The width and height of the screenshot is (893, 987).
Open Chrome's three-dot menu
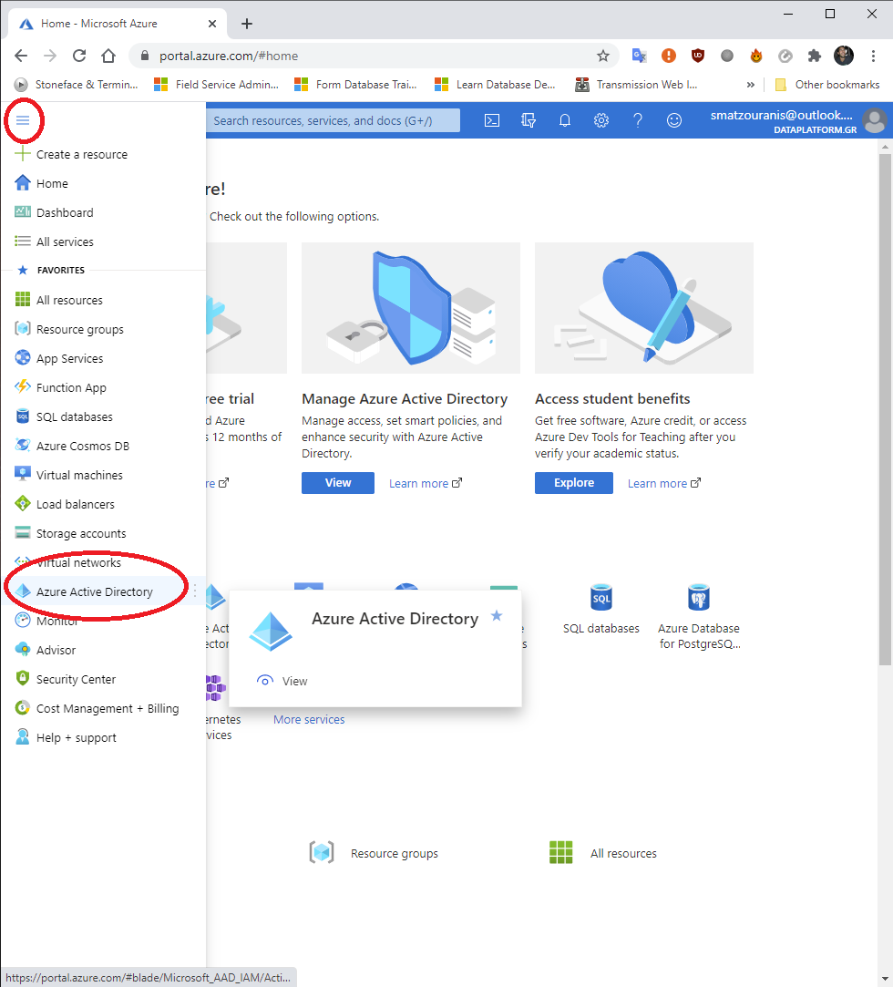point(874,56)
